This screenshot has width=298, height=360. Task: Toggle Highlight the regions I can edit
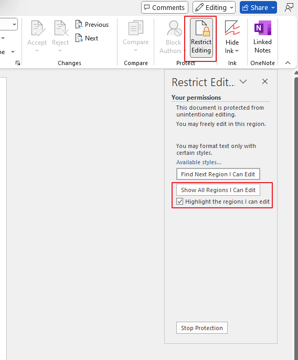coord(180,202)
